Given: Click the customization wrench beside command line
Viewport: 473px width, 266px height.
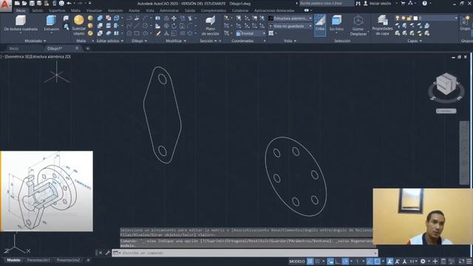Looking at the screenshot, I should tap(108, 253).
